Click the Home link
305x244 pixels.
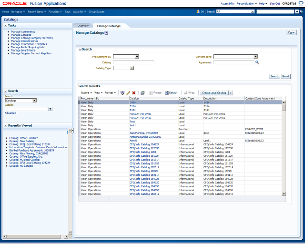[6, 11]
